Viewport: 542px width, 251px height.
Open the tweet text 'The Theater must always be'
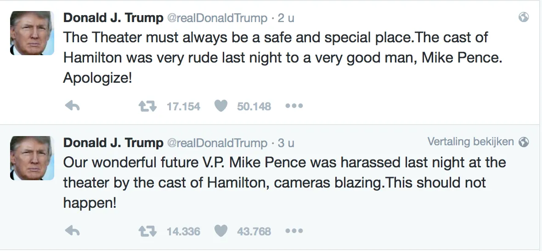(x=282, y=58)
